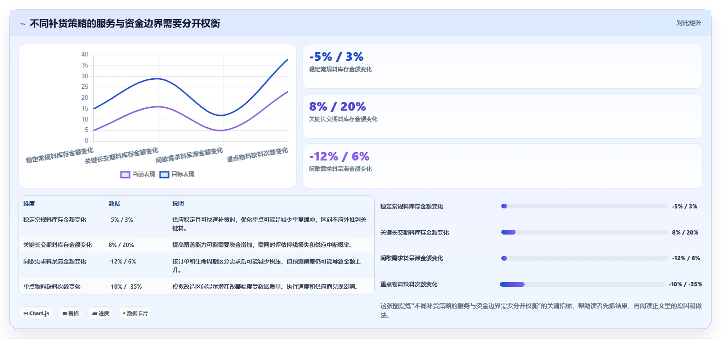721x339 pixels.
Task: Click the title 不同补货策略的服务与资金边界需要分开权衡
Action: point(125,23)
